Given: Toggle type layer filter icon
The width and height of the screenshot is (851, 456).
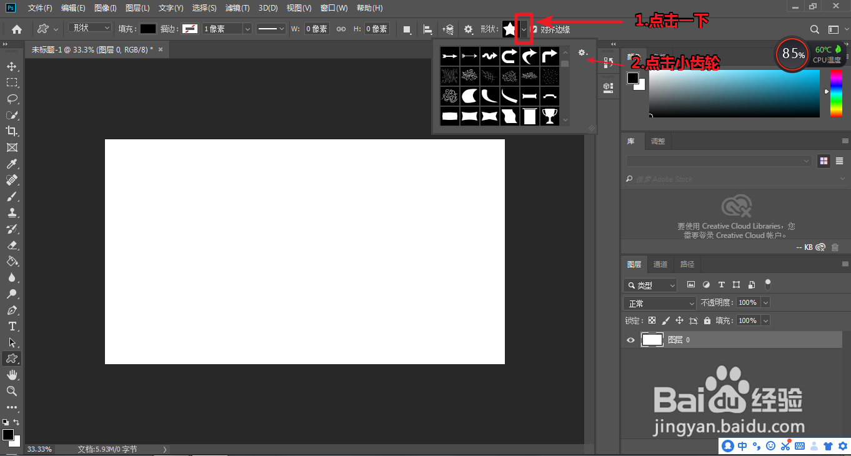Looking at the screenshot, I should [x=721, y=284].
